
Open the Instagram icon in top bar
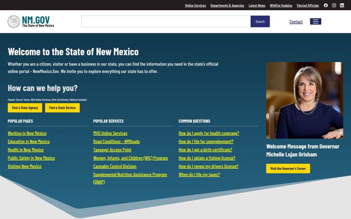click(334, 5)
